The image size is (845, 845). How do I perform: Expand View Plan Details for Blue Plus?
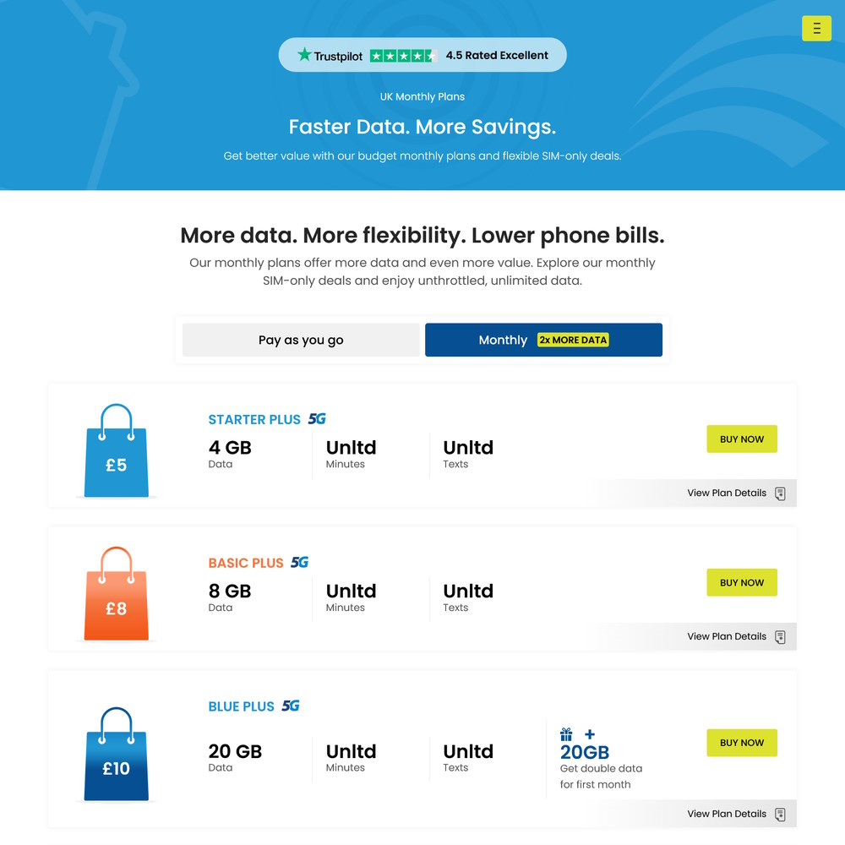[x=726, y=814]
